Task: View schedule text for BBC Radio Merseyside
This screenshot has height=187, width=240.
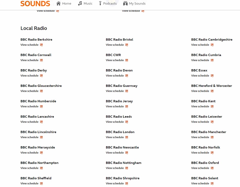Action: pos(29,153)
